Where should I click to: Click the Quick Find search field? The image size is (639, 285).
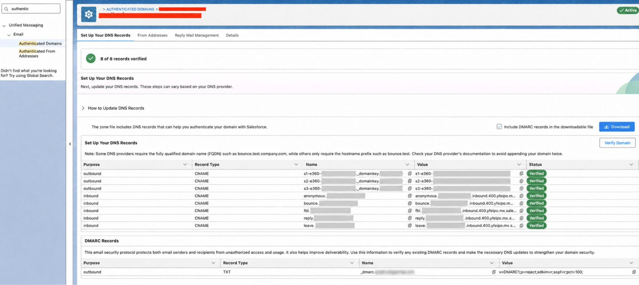click(x=31, y=9)
